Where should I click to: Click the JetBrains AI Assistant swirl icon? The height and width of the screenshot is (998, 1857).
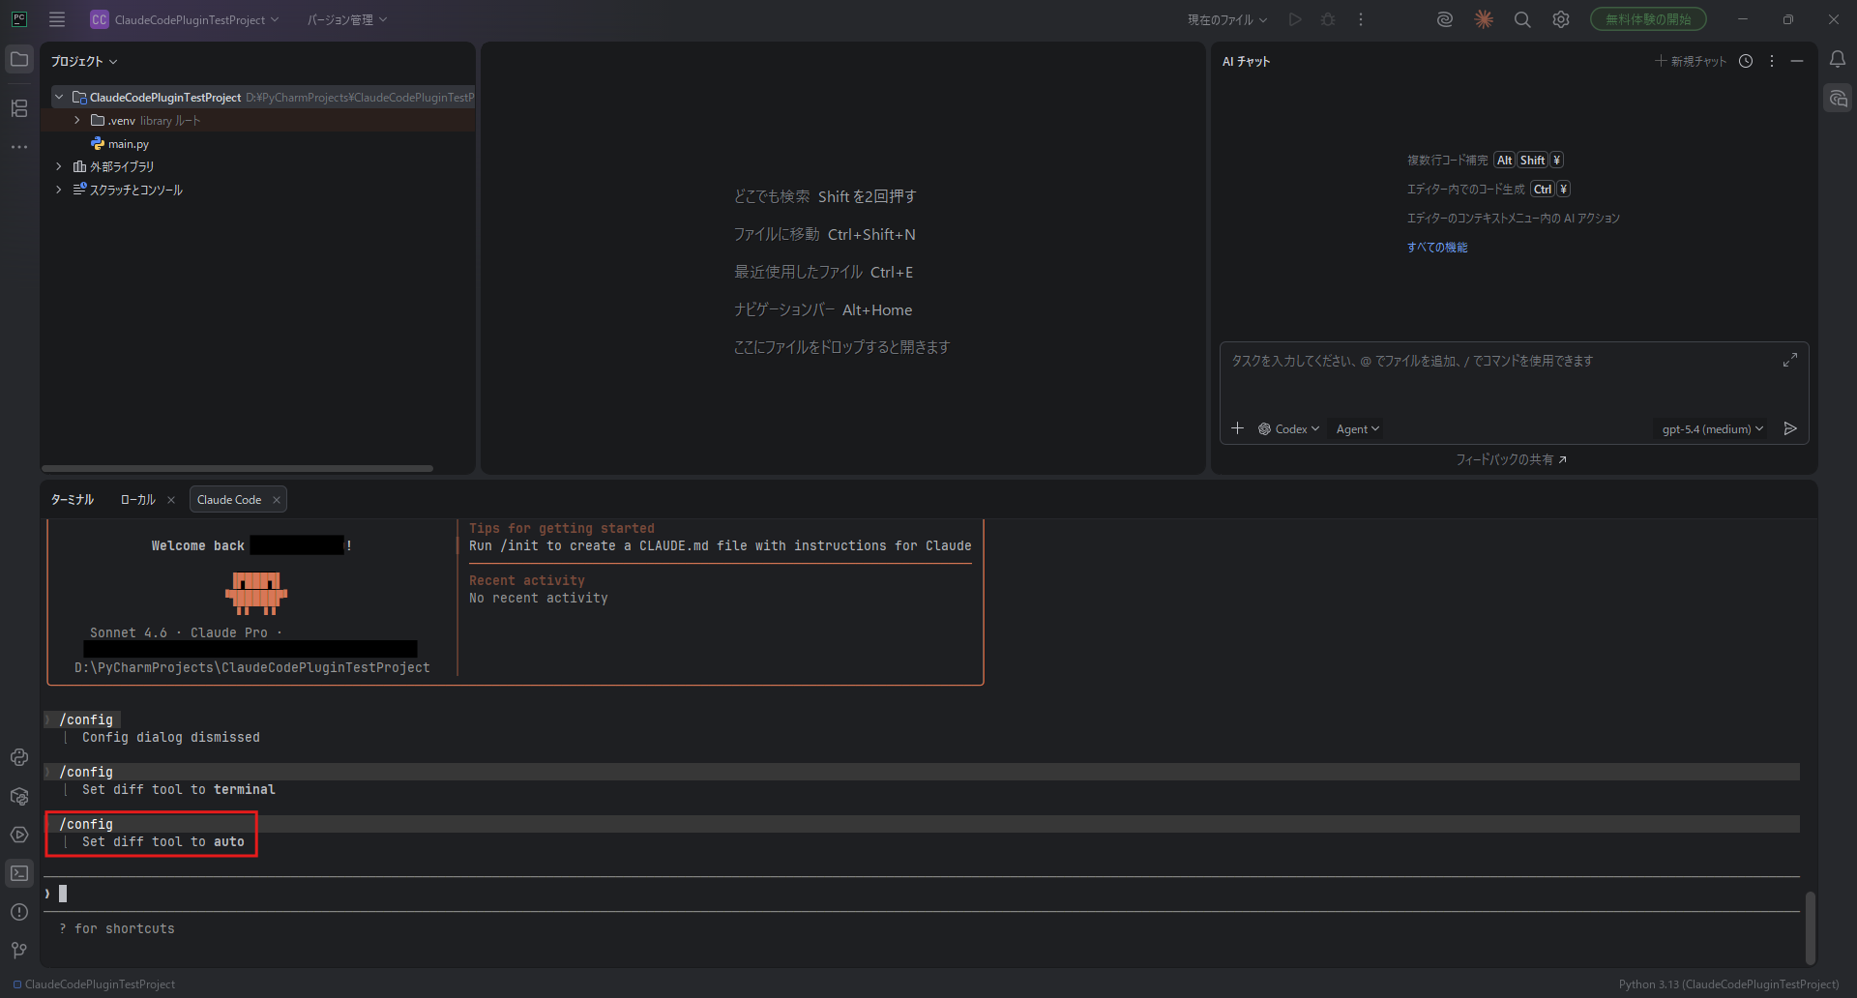1444,19
